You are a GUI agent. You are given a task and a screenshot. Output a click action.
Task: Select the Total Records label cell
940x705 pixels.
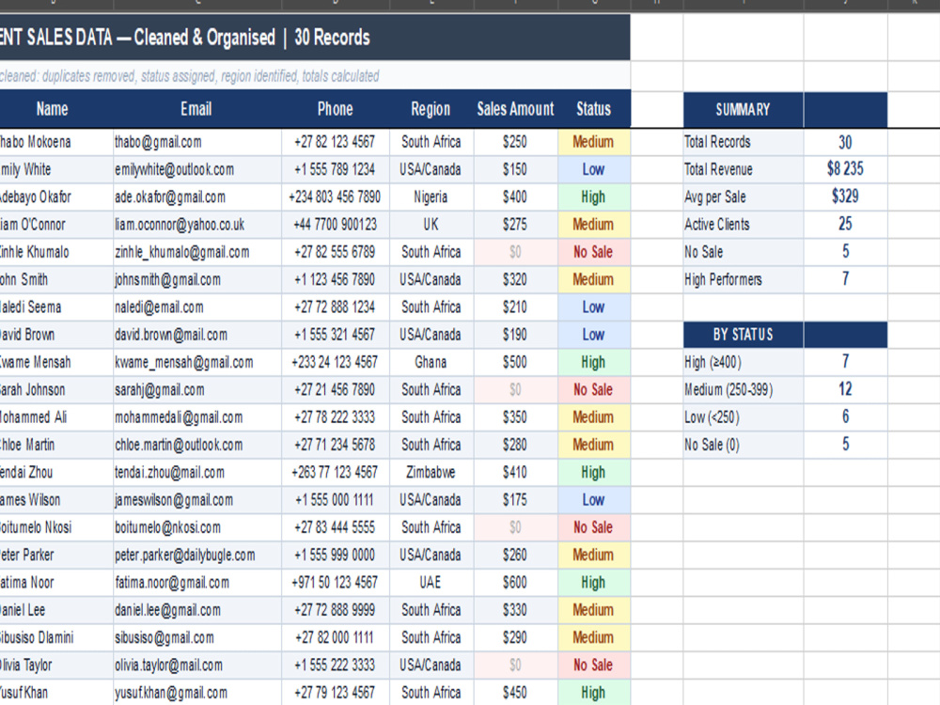[x=743, y=142]
